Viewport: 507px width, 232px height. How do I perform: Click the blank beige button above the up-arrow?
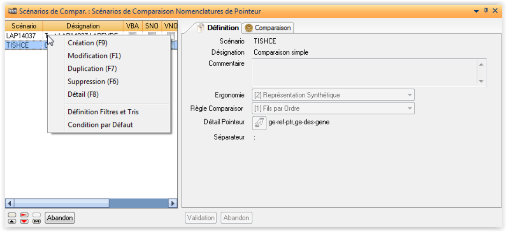pyautogui.click(x=12, y=215)
